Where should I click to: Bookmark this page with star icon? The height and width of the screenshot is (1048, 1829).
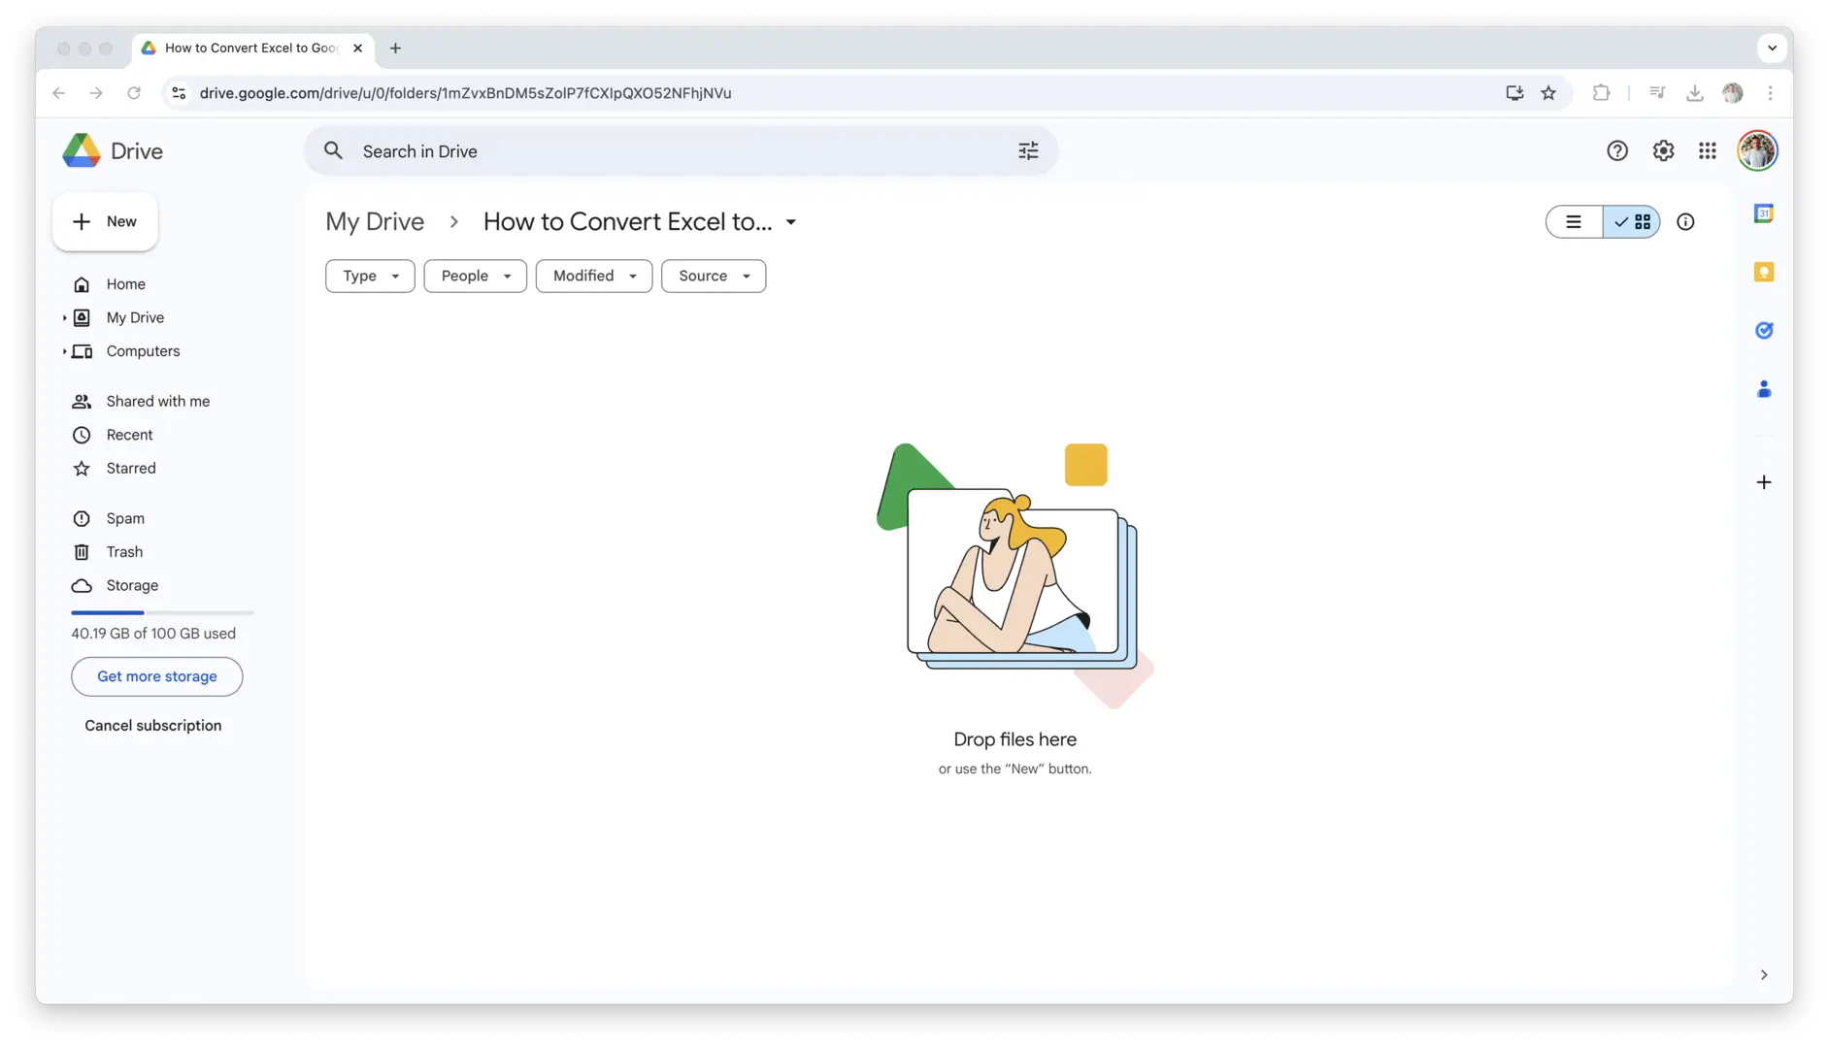(1548, 93)
